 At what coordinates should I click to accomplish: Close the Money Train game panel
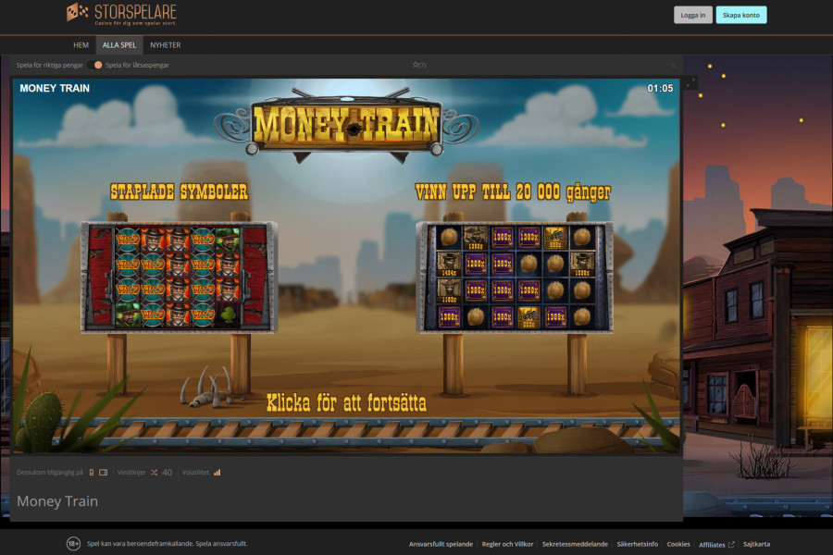(x=673, y=66)
